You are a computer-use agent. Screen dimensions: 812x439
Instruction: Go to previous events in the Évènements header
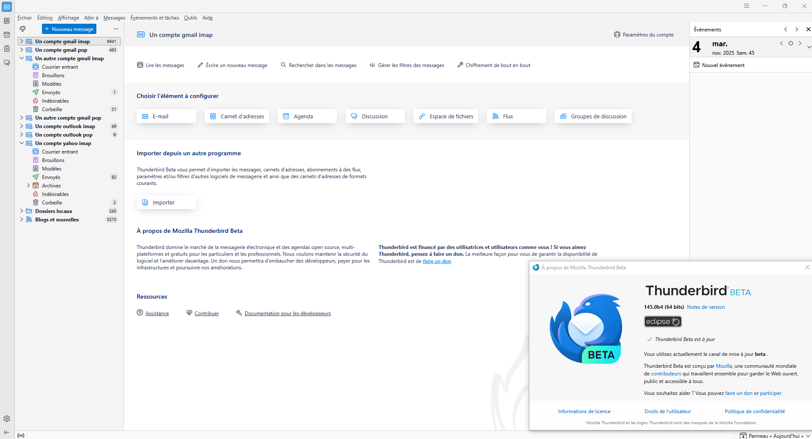click(786, 29)
